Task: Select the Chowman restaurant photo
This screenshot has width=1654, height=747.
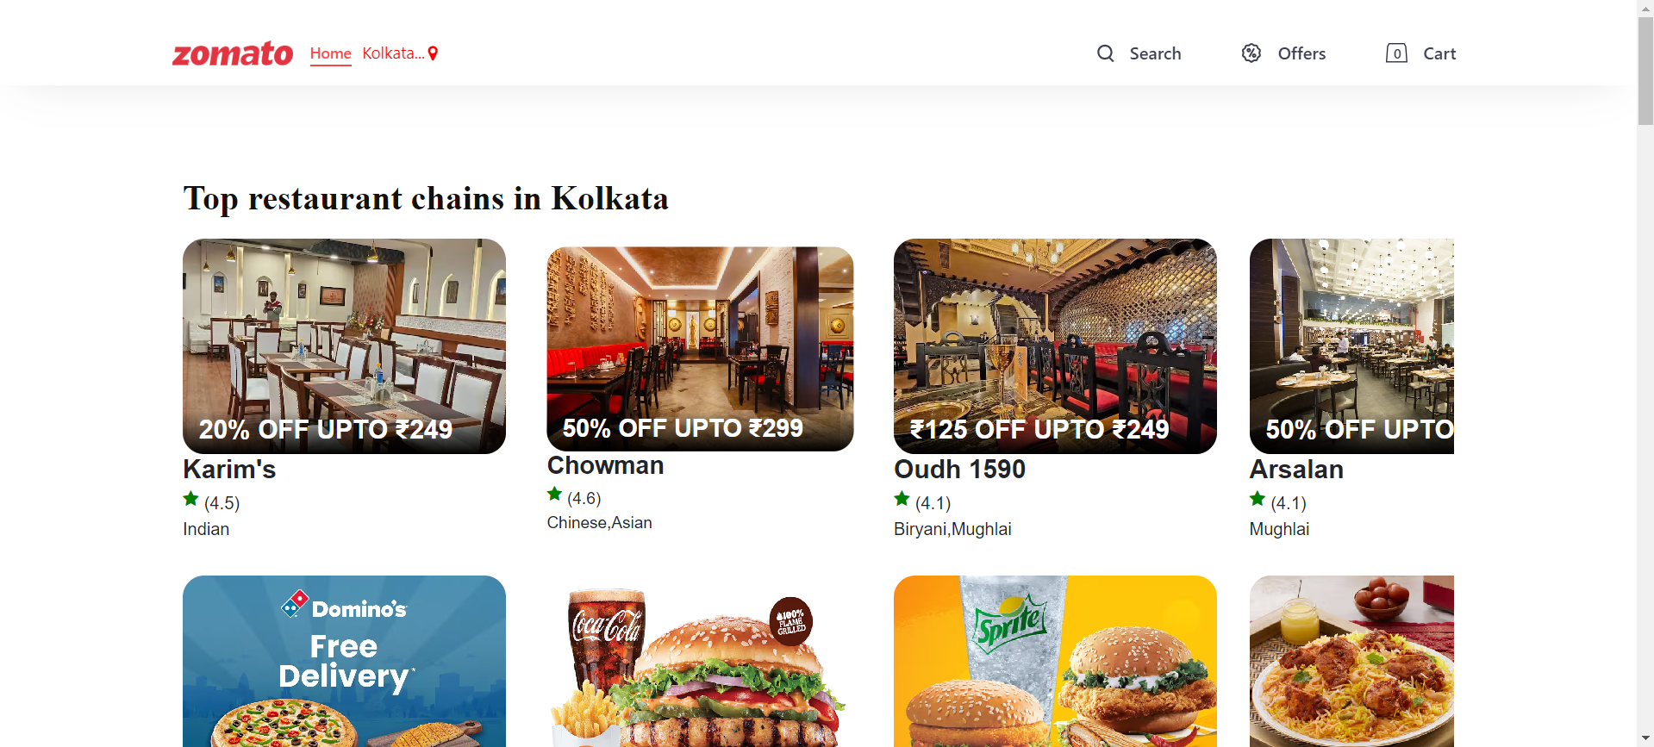Action: (700, 349)
